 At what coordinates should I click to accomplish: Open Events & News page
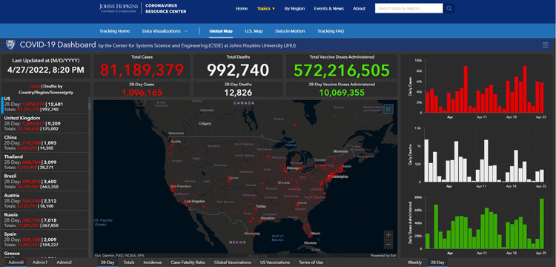point(328,8)
